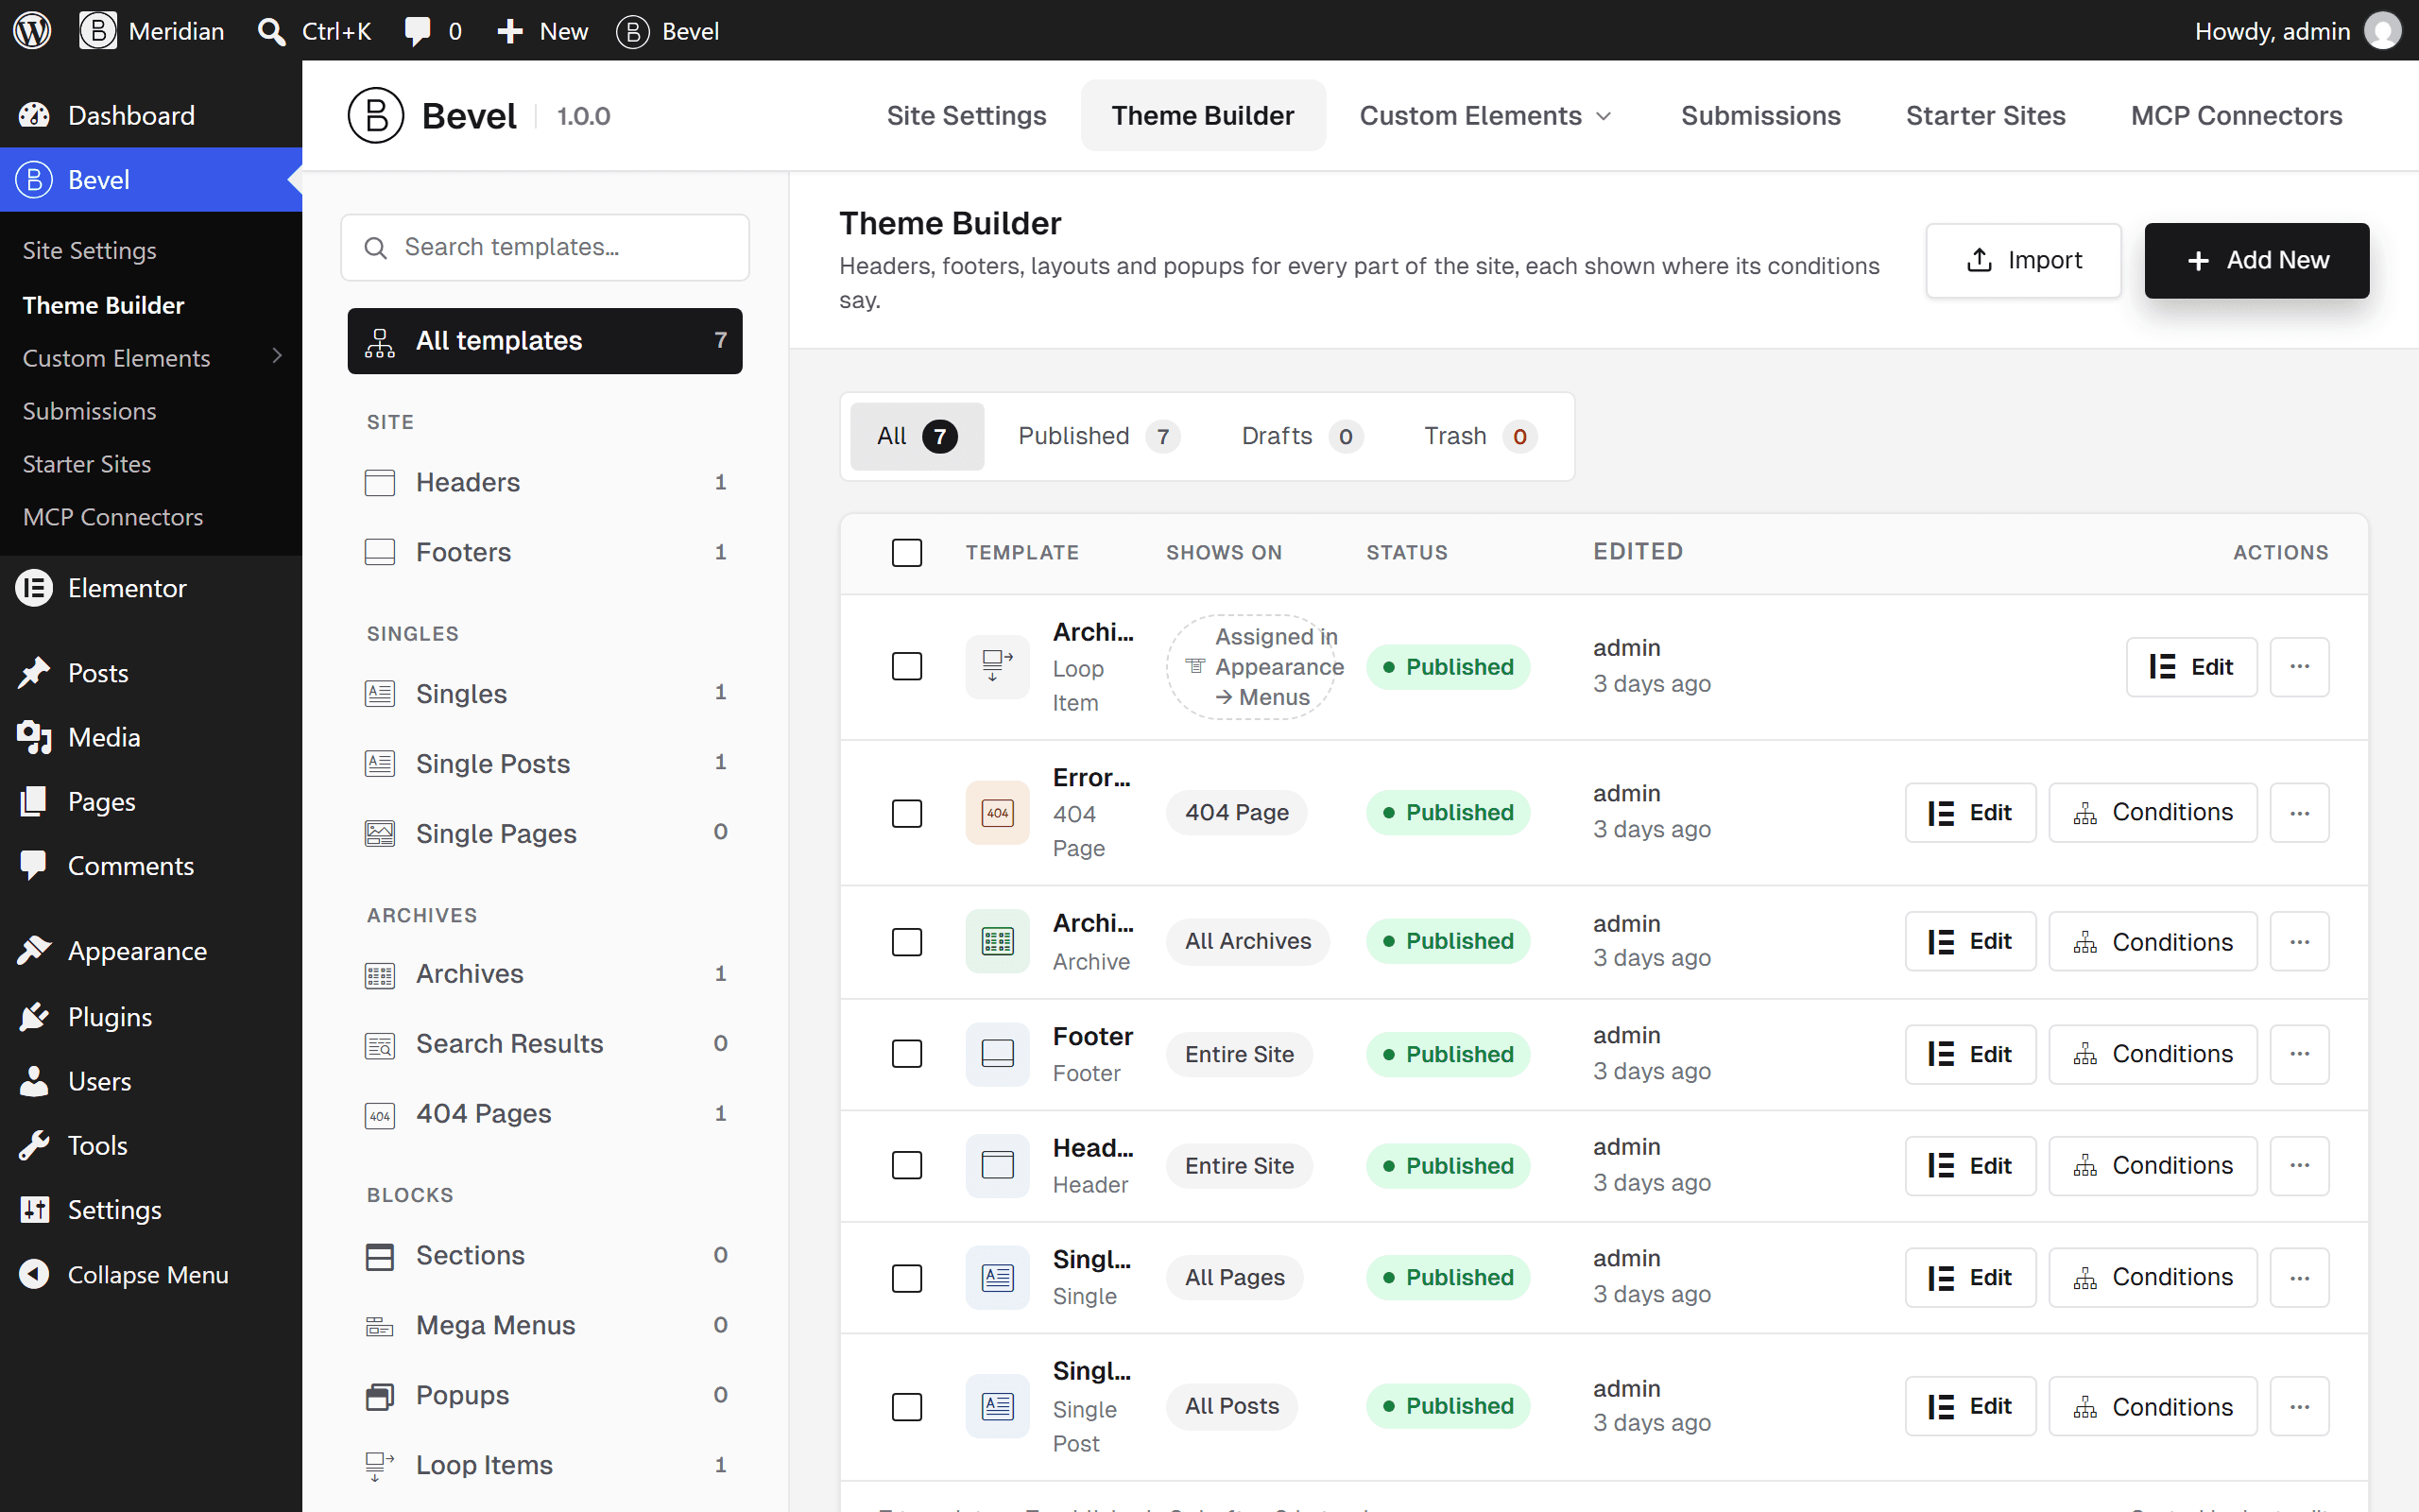Click the 404 Page shows-on badge
Screen dimensions: 2419x1512
pos(1237,813)
